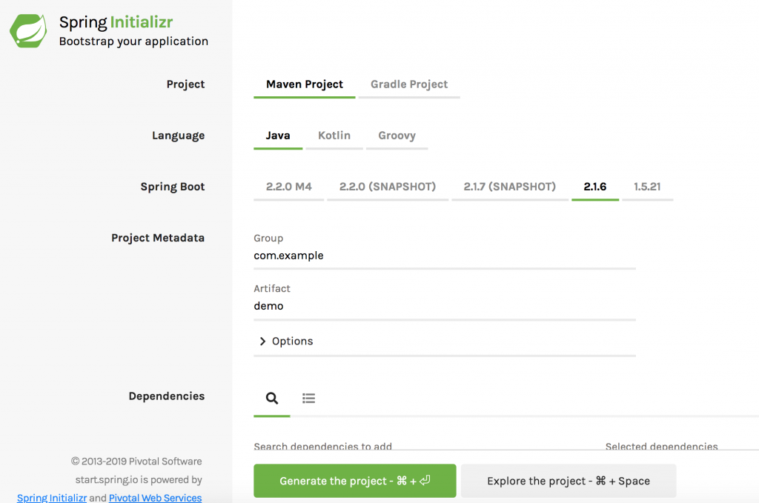Screen dimensions: 759x503
Task: Pick Spring Boot version 1.5.21
Action: point(647,187)
